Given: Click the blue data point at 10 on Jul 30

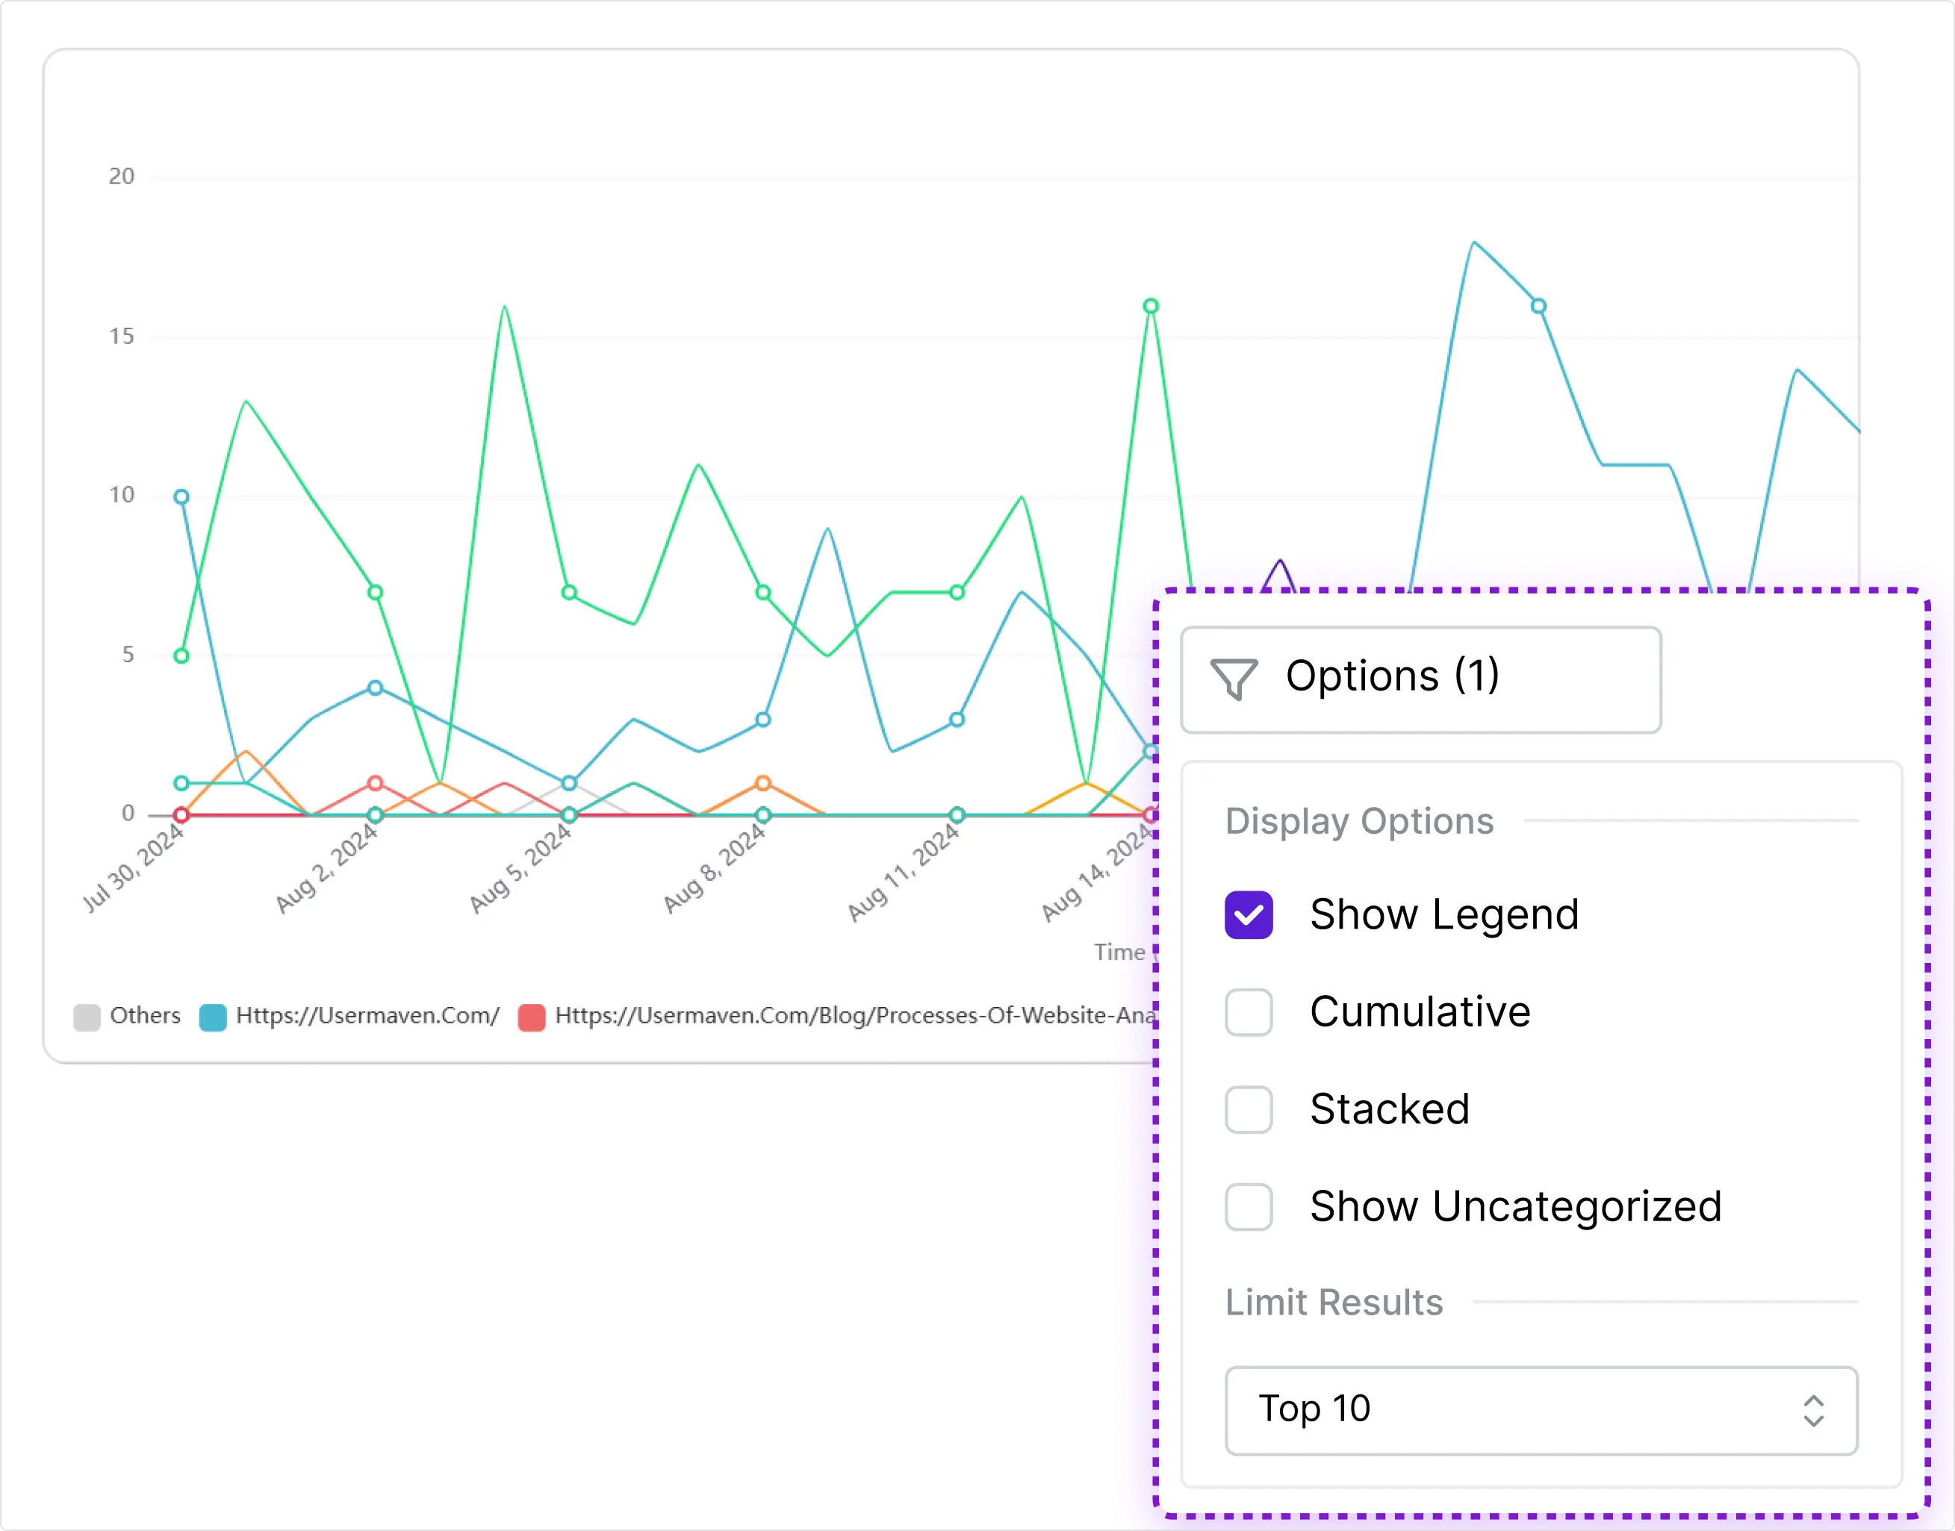Looking at the screenshot, I should pos(181,496).
